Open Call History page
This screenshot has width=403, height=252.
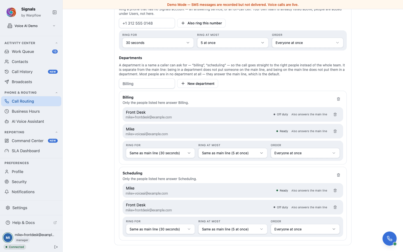(31, 72)
